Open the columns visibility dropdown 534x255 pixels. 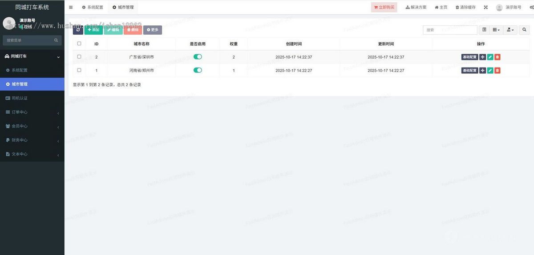[496, 30]
